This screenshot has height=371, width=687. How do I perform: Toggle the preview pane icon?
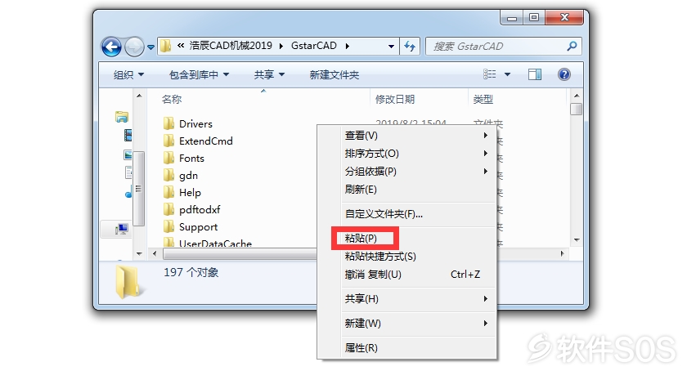[x=535, y=74]
